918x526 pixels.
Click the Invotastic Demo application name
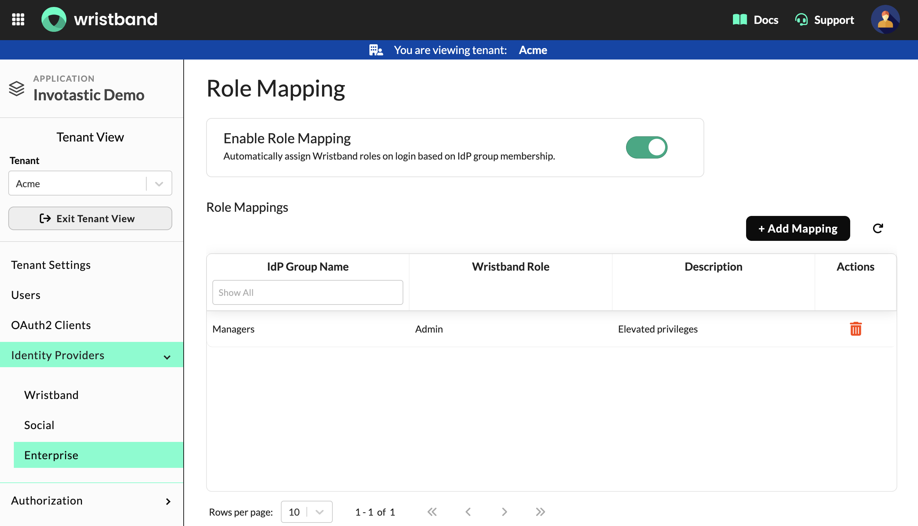[89, 95]
